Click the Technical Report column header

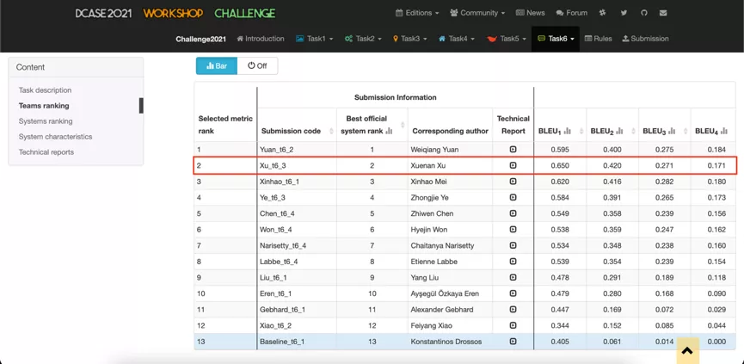tap(513, 125)
